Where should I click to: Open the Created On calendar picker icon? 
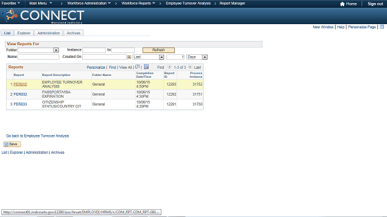click(x=129, y=57)
